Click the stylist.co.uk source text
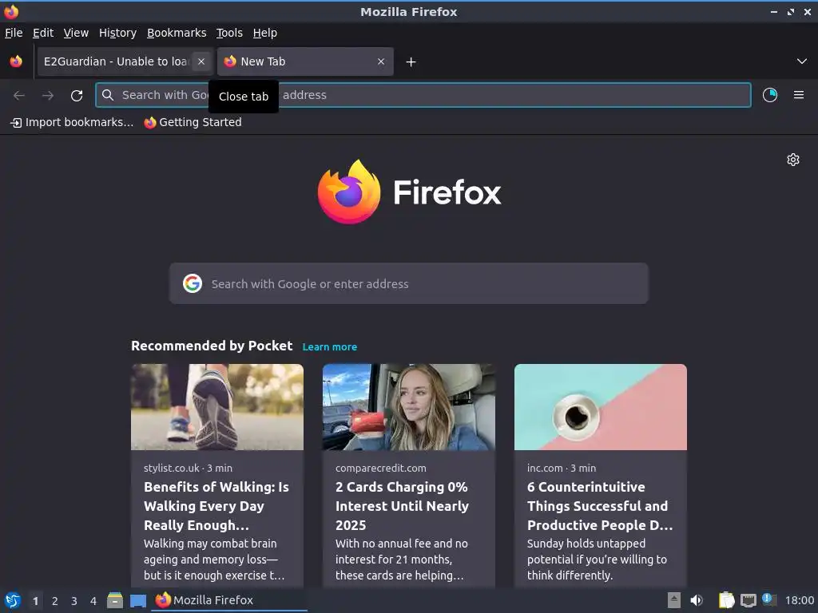Screen dimensions: 818x613 pos(172,468)
